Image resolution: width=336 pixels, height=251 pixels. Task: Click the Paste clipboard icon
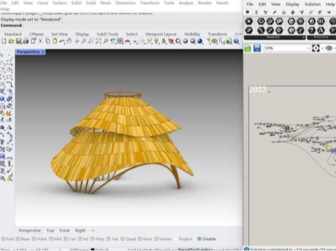(x=55, y=41)
